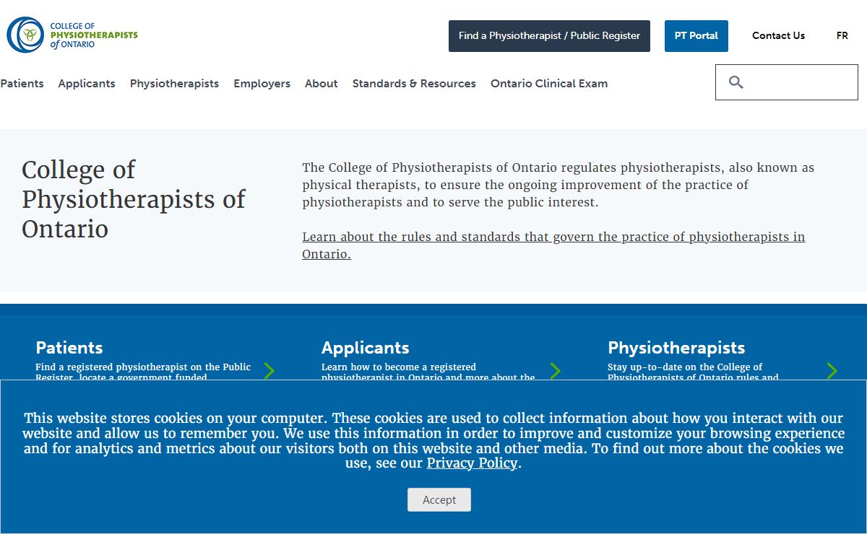867x534 pixels.
Task: Click the 'College of Physiotherapists of Ontario' page heading
Action: pyautogui.click(x=134, y=199)
